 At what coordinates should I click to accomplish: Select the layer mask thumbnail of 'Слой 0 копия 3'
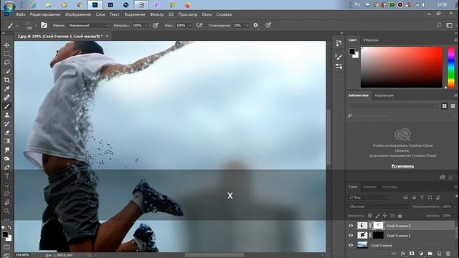378,226
